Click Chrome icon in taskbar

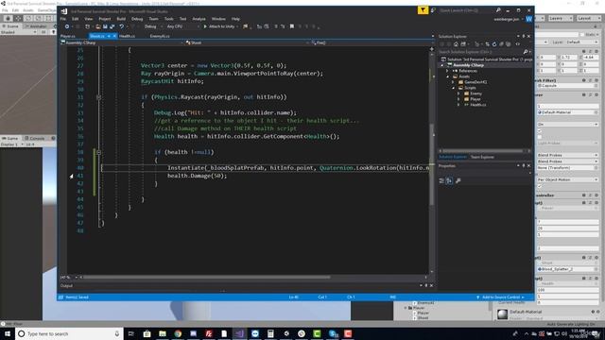pos(178,333)
